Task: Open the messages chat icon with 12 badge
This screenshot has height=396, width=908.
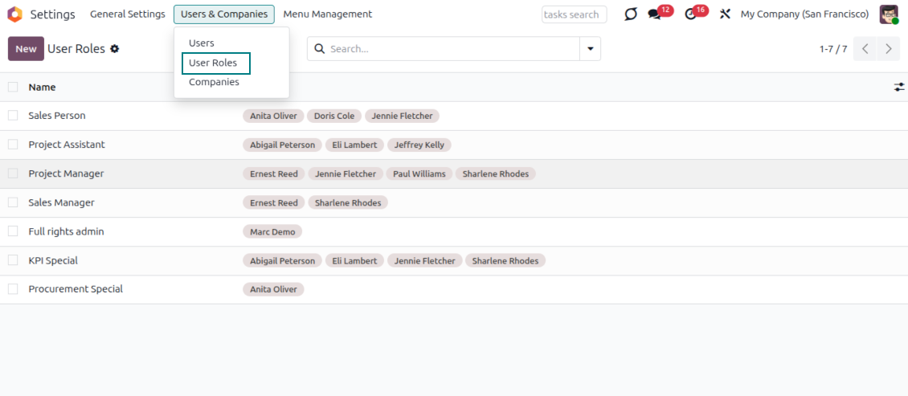Action: pos(655,14)
